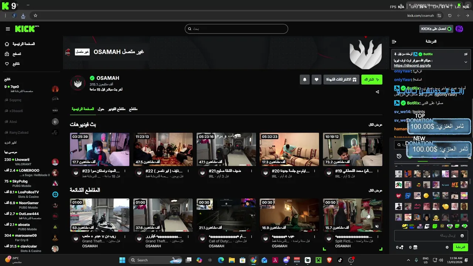Switch to the About channel tab

click(x=101, y=109)
